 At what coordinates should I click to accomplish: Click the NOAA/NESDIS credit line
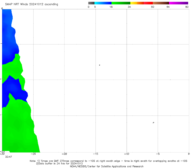(107, 166)
